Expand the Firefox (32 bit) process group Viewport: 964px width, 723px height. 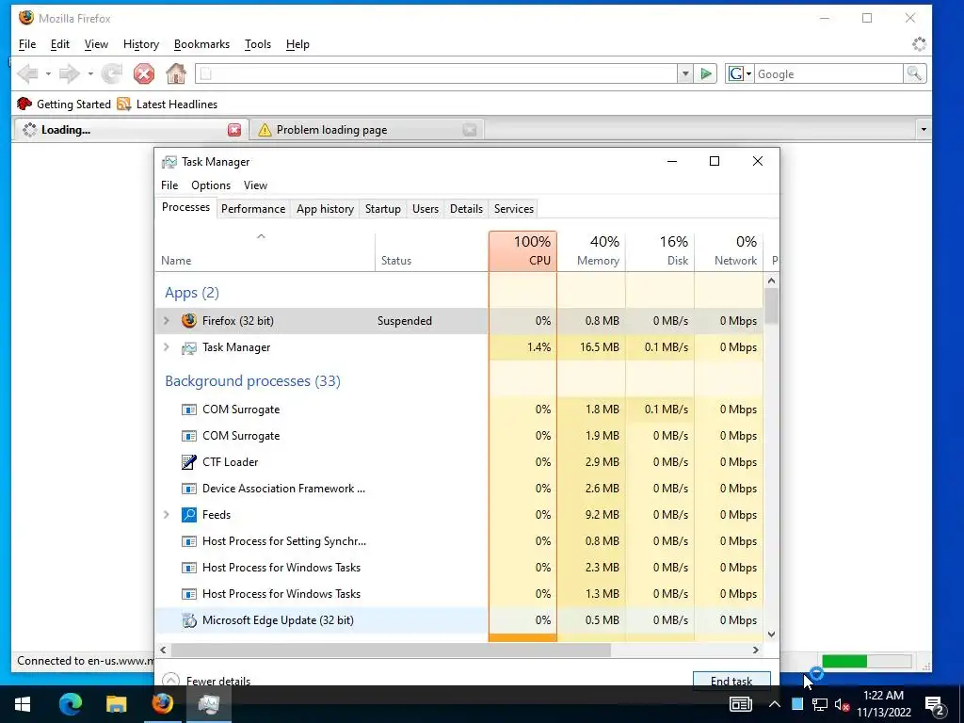click(166, 320)
